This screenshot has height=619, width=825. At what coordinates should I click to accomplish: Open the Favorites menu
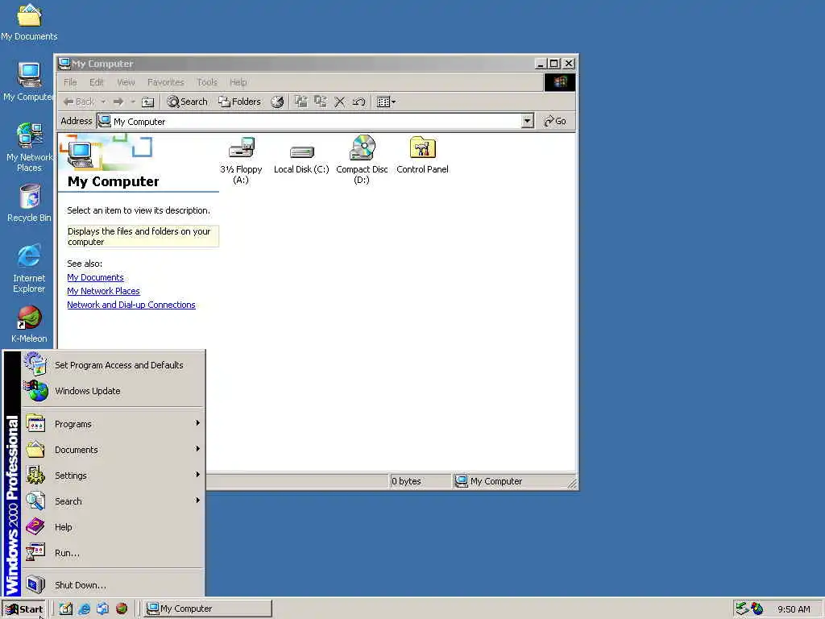pos(166,82)
